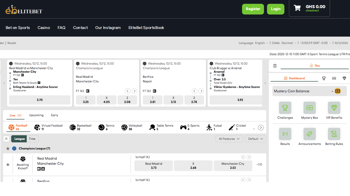Move the featured bets carousel left
This screenshot has width=350, height=196.
pyautogui.click(x=4, y=83)
